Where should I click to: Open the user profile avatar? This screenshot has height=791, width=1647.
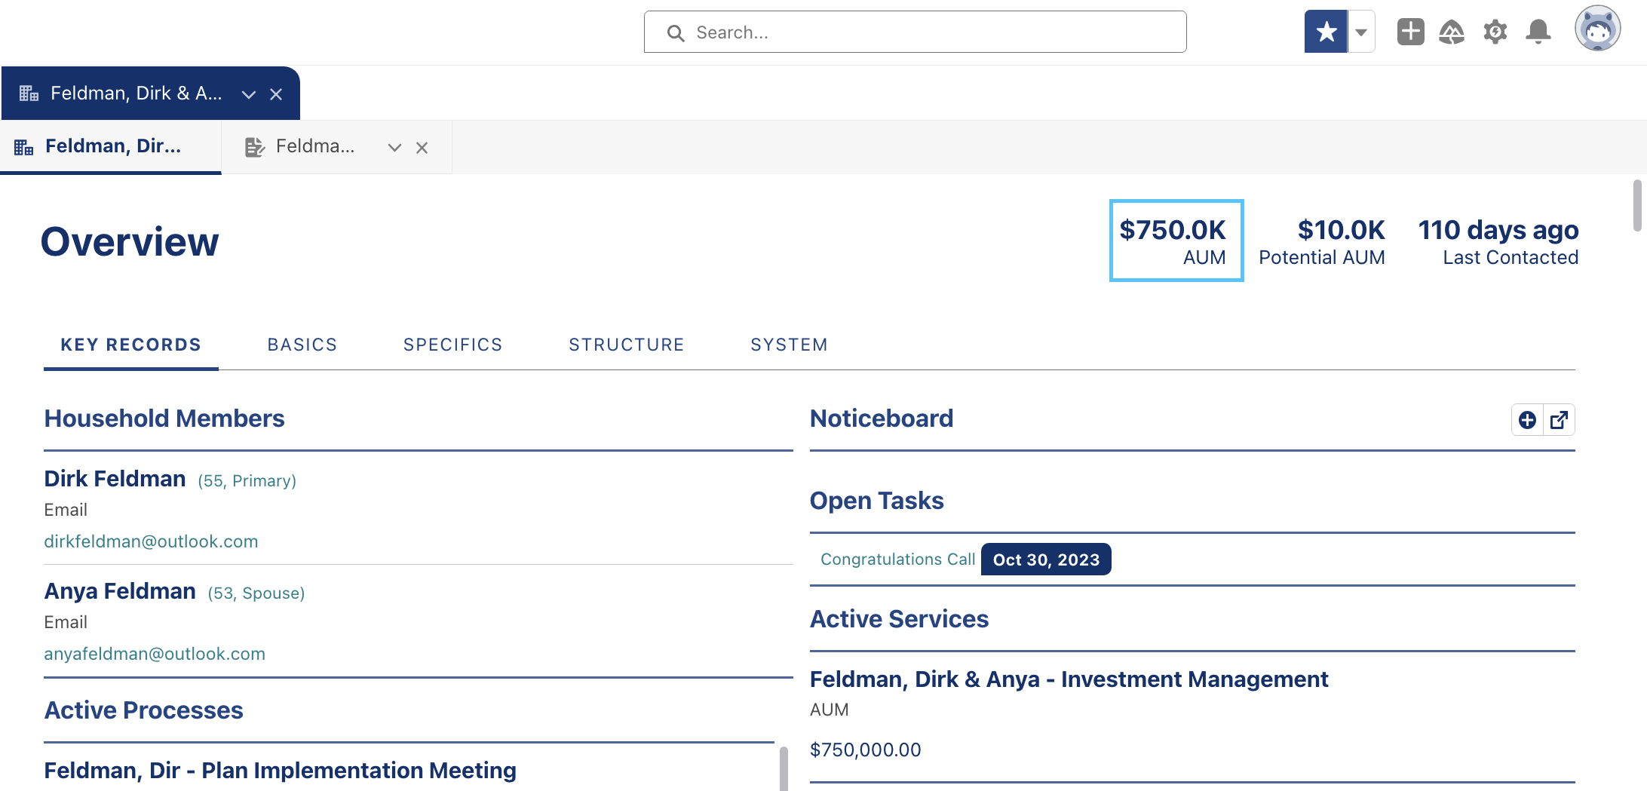pyautogui.click(x=1597, y=29)
